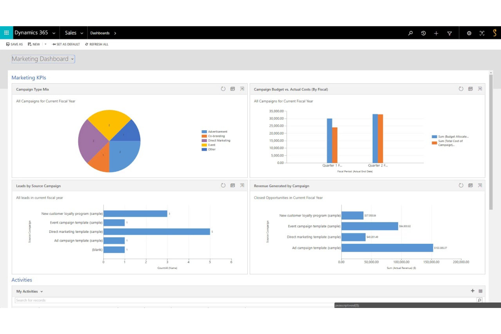Click the Recent items clock icon
This screenshot has height=334, width=501.
pyautogui.click(x=423, y=33)
